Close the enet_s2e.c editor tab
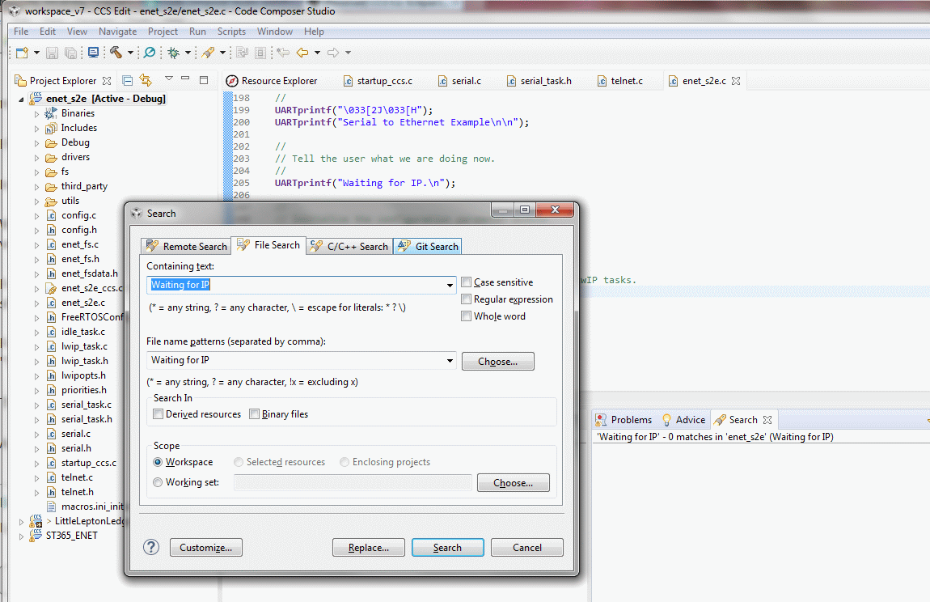The height and width of the screenshot is (602, 930). [736, 81]
